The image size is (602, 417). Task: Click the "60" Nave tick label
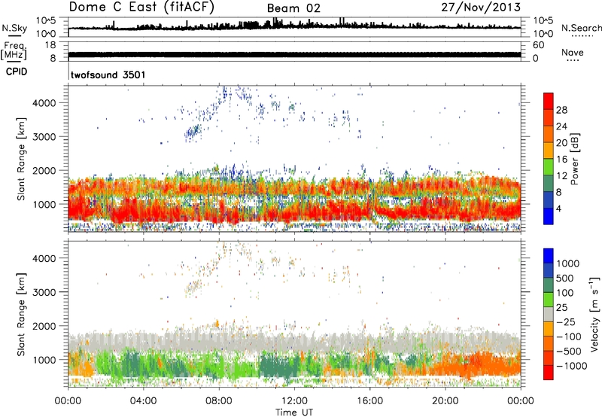point(538,45)
